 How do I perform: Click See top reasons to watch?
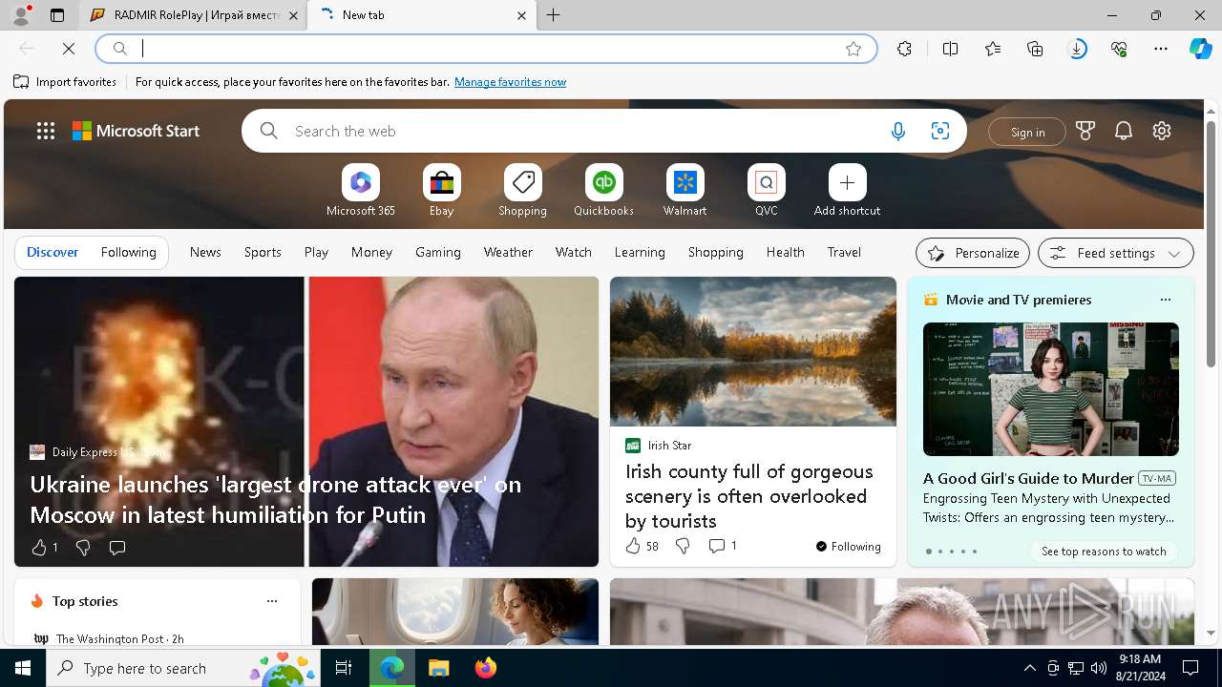(1104, 552)
